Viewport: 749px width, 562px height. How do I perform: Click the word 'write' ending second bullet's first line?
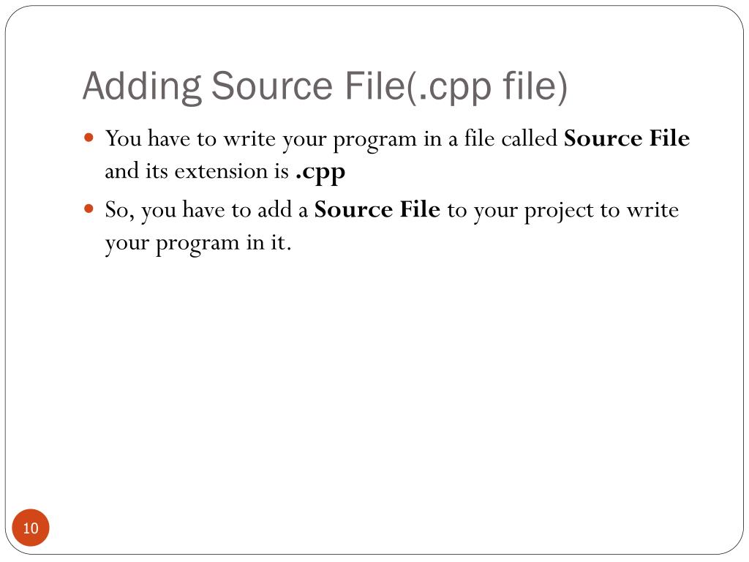click(x=652, y=210)
